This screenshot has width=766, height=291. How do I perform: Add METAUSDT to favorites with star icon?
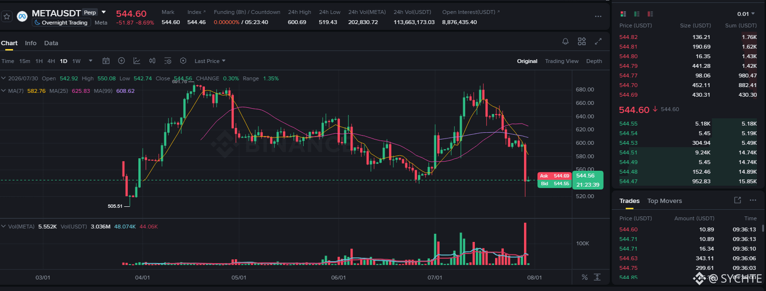pyautogui.click(x=7, y=16)
